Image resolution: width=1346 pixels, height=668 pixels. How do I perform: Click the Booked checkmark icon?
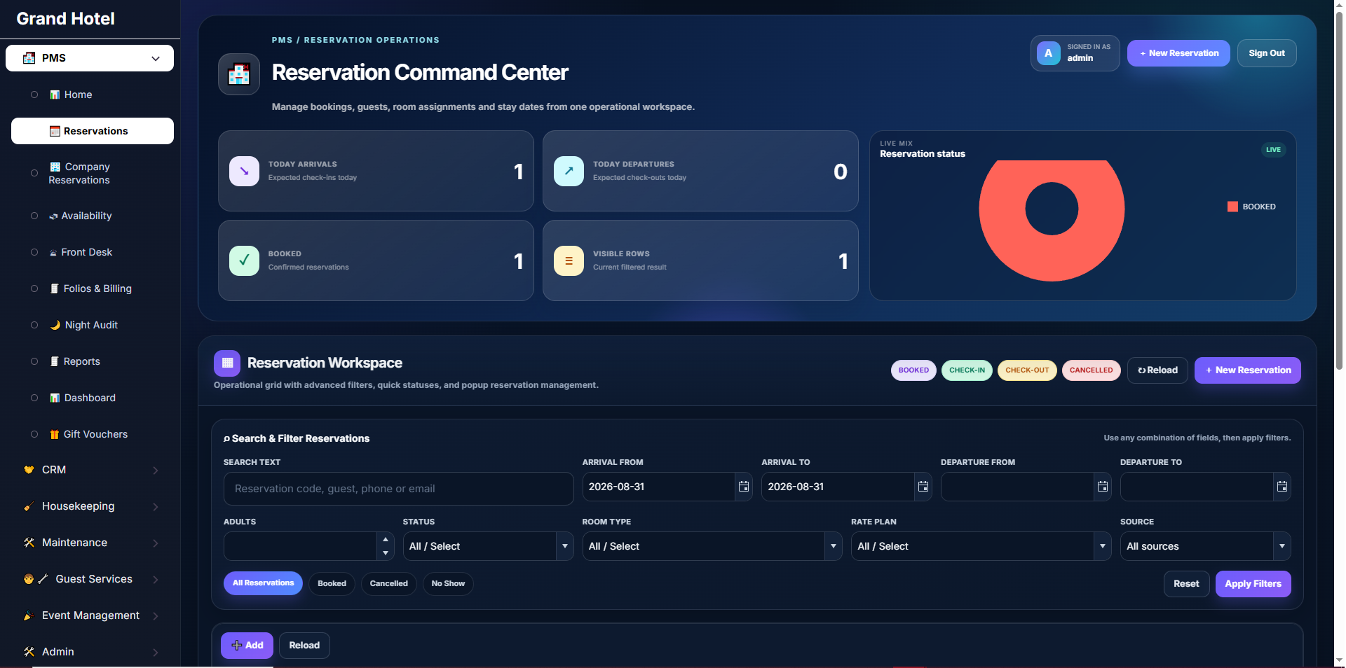(x=244, y=260)
